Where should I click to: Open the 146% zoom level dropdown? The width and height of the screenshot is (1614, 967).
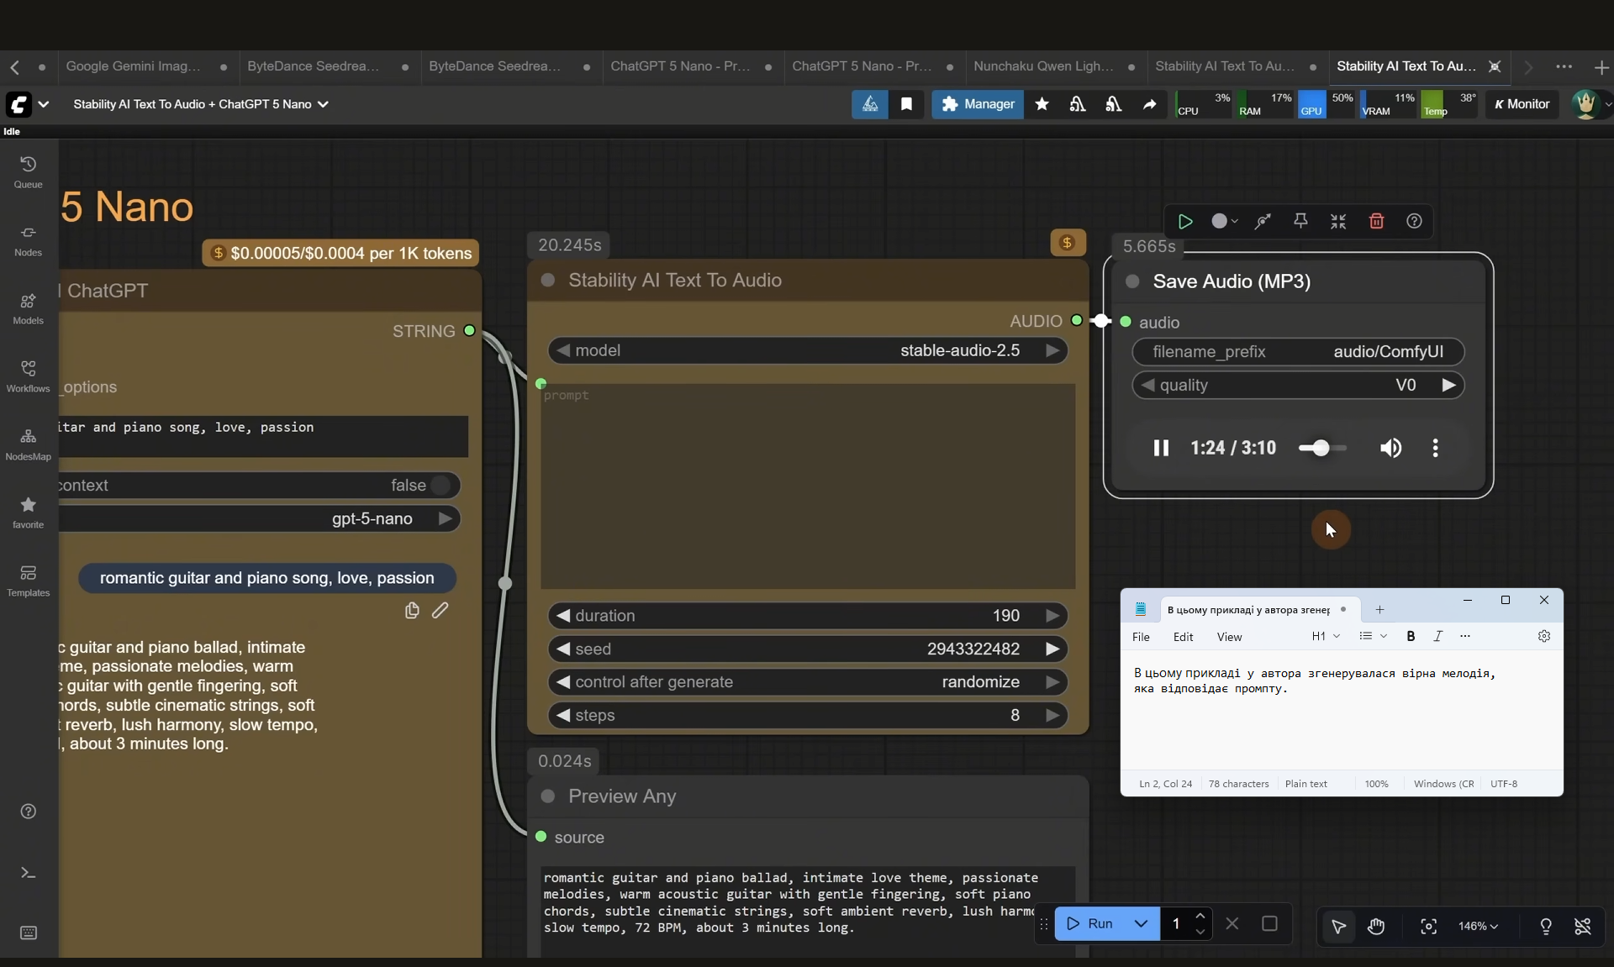[x=1478, y=926]
